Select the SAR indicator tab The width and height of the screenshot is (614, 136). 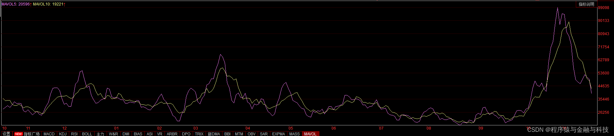click(x=264, y=134)
